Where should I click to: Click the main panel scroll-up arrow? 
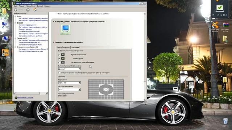pos(145,13)
